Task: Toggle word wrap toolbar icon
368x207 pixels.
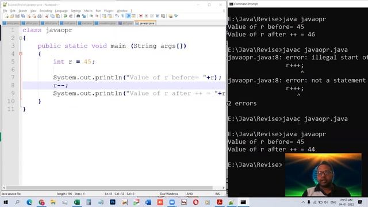Action: (x=117, y=16)
